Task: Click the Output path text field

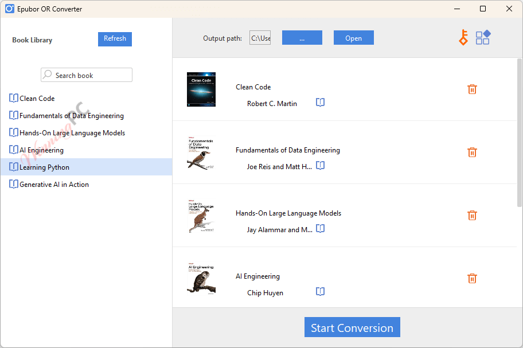Action: 260,38
